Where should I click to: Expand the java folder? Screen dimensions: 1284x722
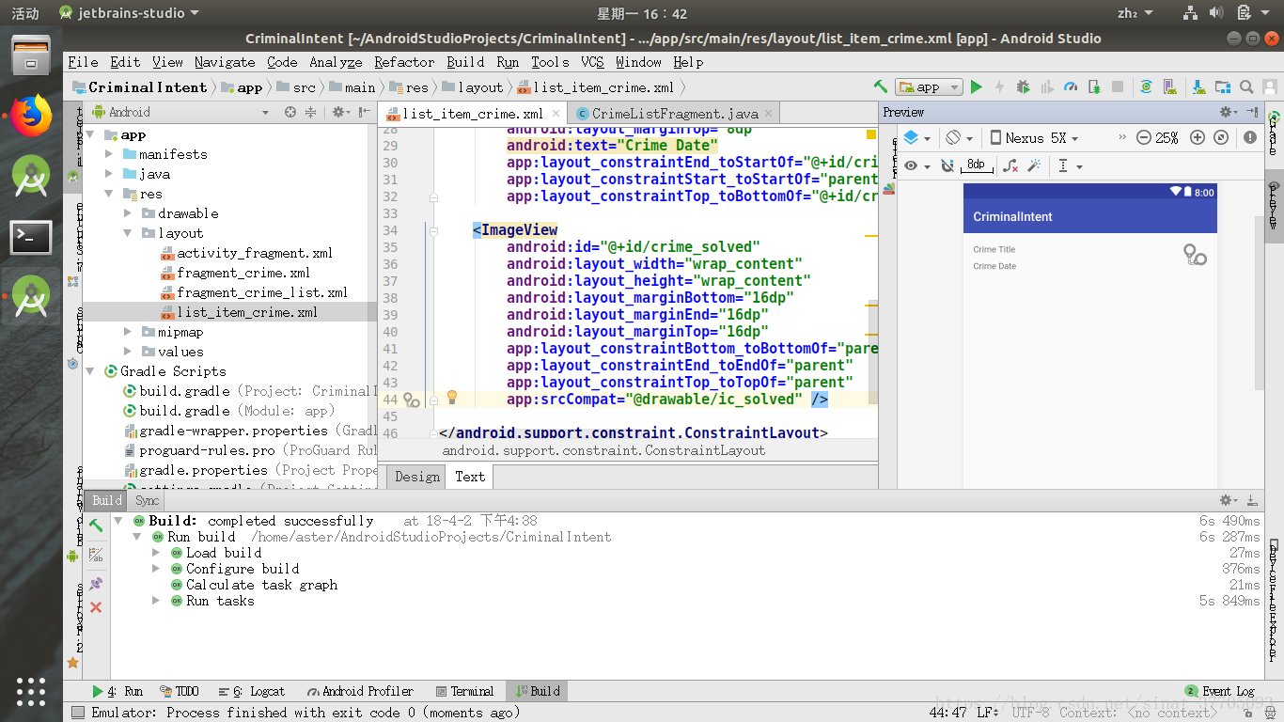[x=109, y=174]
